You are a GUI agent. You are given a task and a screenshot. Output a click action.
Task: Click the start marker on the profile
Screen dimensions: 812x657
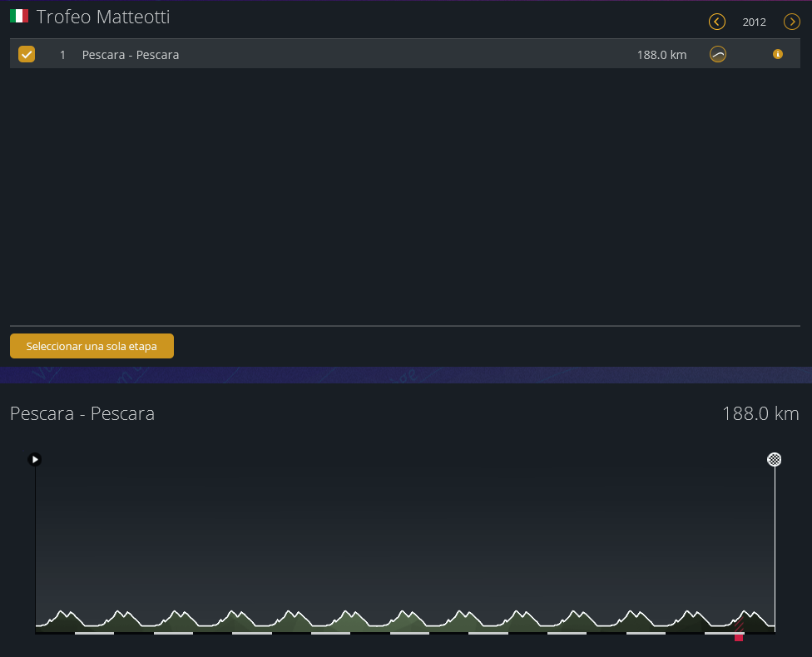click(35, 459)
